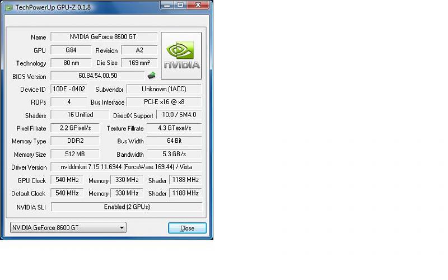This screenshot has height=280, width=448.
Task: Select the Die Size value 169 mm²
Action: point(139,63)
